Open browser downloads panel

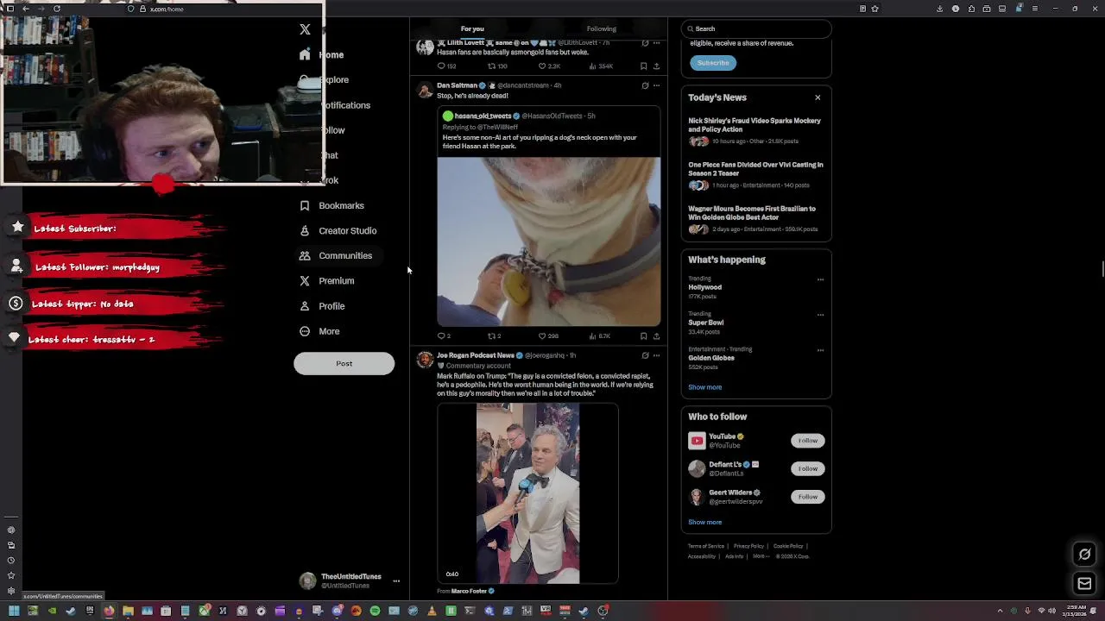pos(939,9)
